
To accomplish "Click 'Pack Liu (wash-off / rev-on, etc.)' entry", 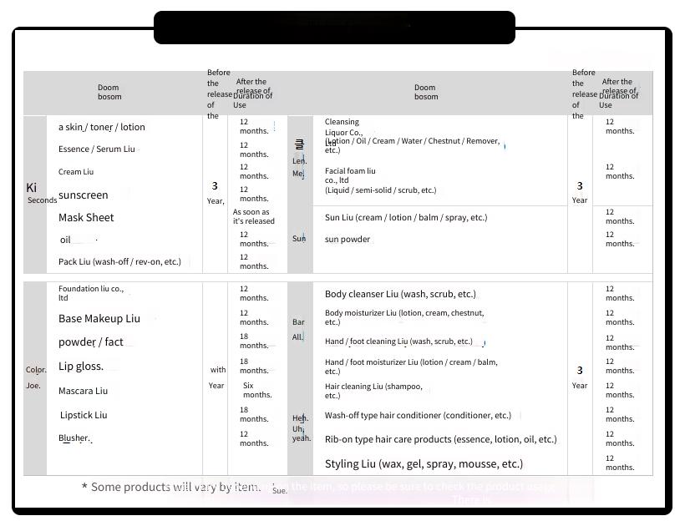I will click(x=119, y=261).
